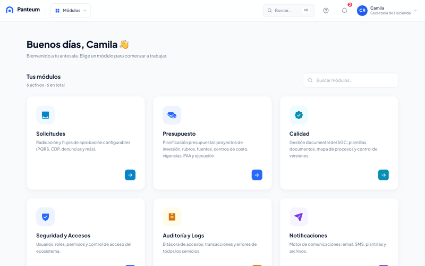425x266 pixels.
Task: Click the Solicitudes card title
Action: 50,134
